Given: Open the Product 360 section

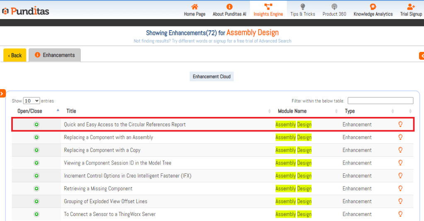Looking at the screenshot, I should [x=334, y=10].
